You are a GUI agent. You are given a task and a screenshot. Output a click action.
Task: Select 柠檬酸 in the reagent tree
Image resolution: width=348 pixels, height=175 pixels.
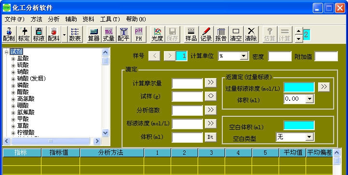(26, 133)
